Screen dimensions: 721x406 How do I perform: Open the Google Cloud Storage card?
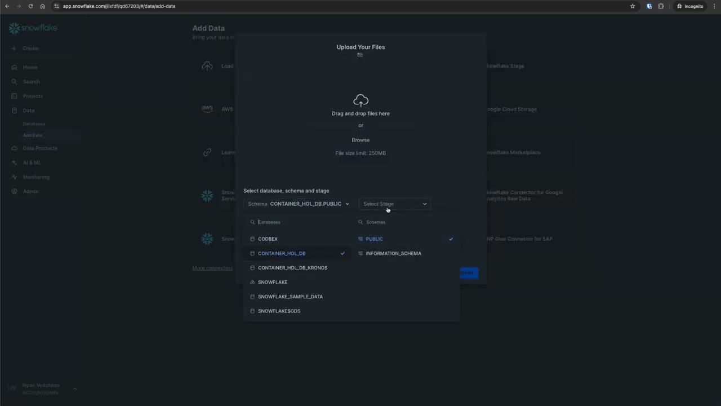point(511,109)
